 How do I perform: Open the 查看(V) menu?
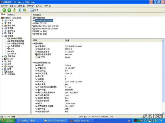[13, 6]
